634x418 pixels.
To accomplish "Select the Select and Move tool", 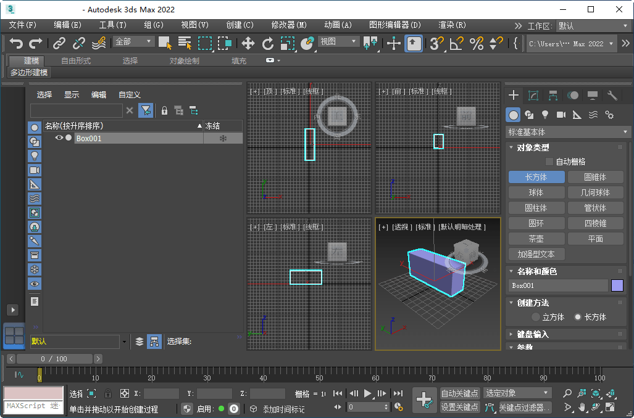I will point(248,44).
